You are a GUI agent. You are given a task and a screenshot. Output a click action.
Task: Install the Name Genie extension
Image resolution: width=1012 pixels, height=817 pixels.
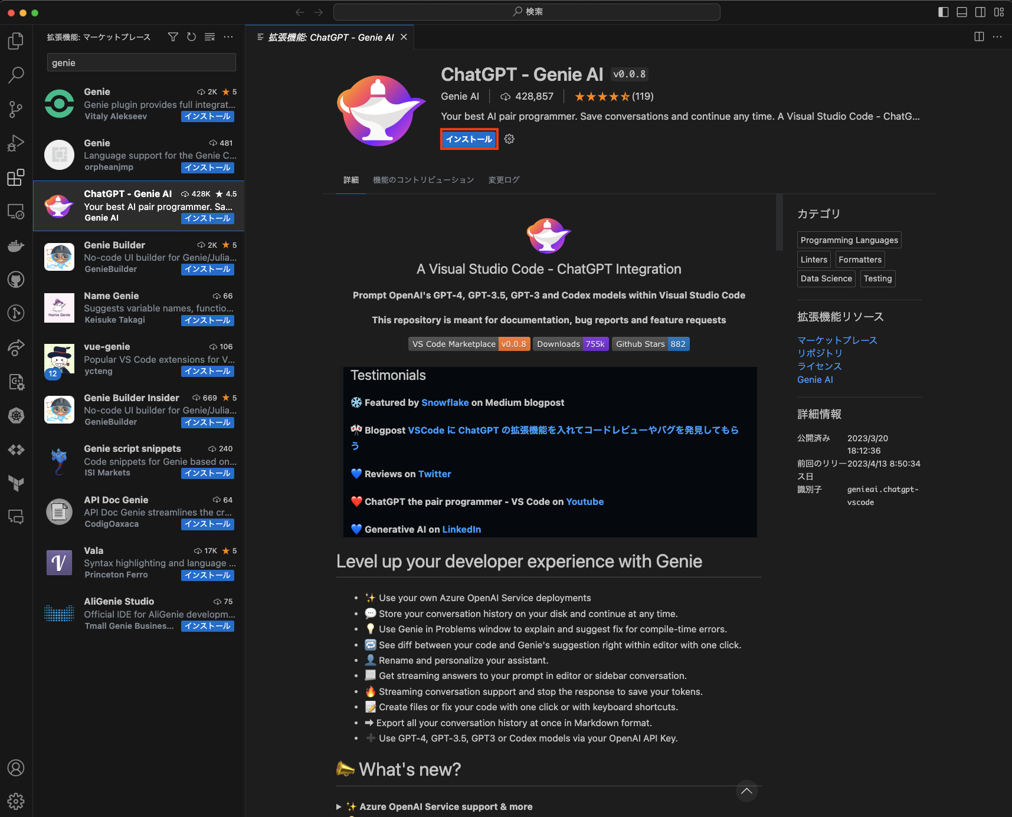click(208, 320)
